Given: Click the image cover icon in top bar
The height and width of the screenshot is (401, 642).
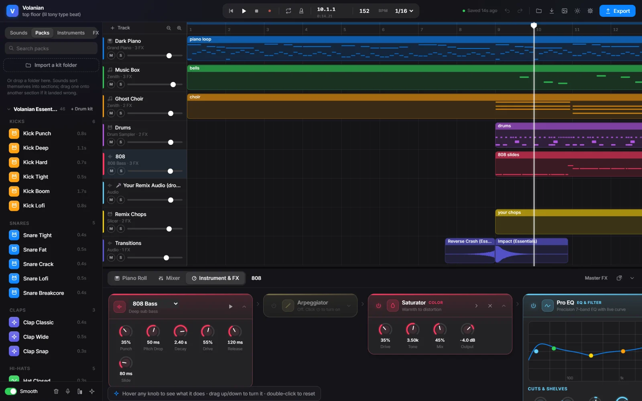Looking at the screenshot, I should (565, 11).
